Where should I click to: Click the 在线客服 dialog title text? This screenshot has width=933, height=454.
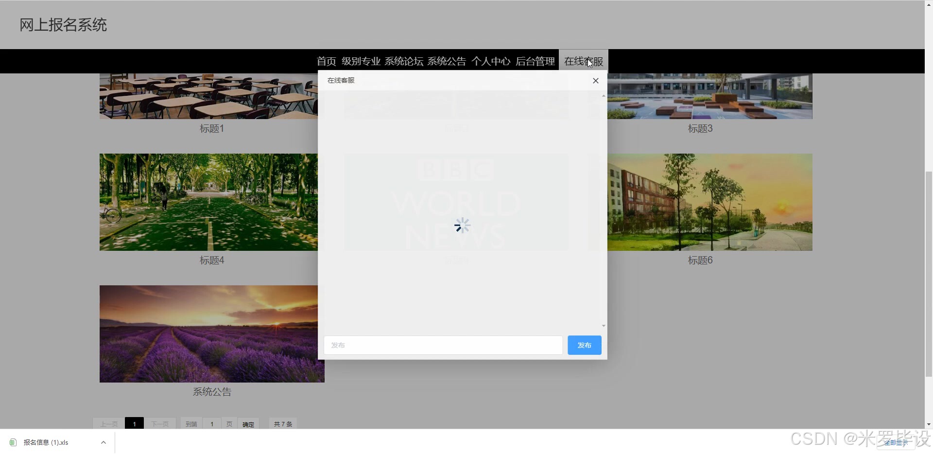tap(341, 81)
